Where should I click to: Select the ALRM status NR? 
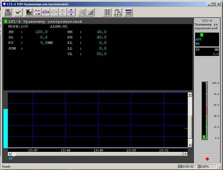click(65, 26)
